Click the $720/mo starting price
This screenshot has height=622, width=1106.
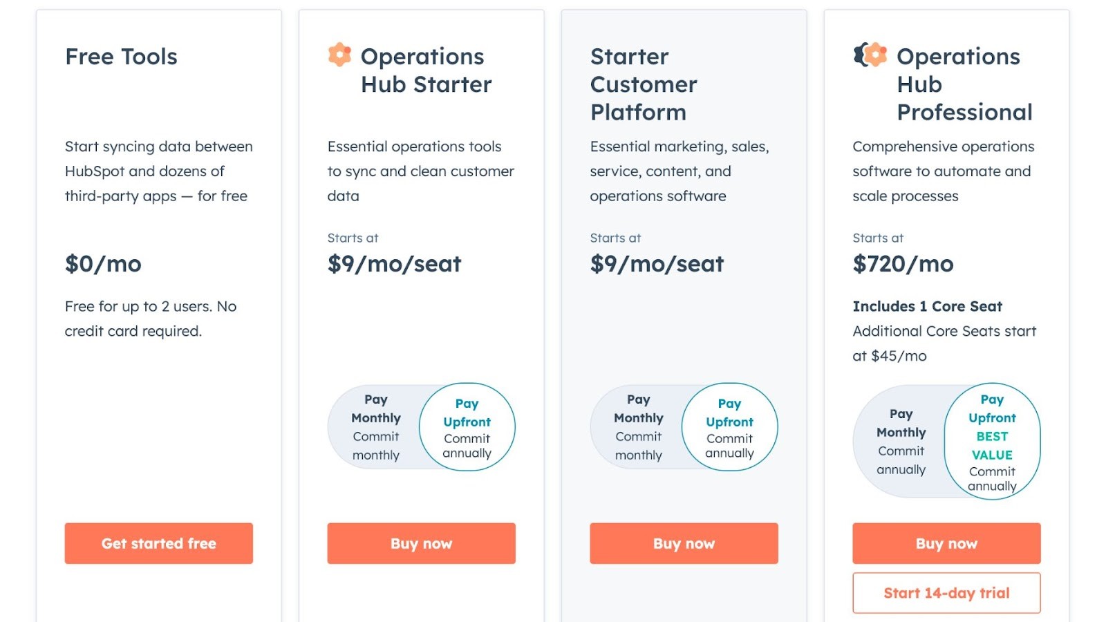(903, 263)
